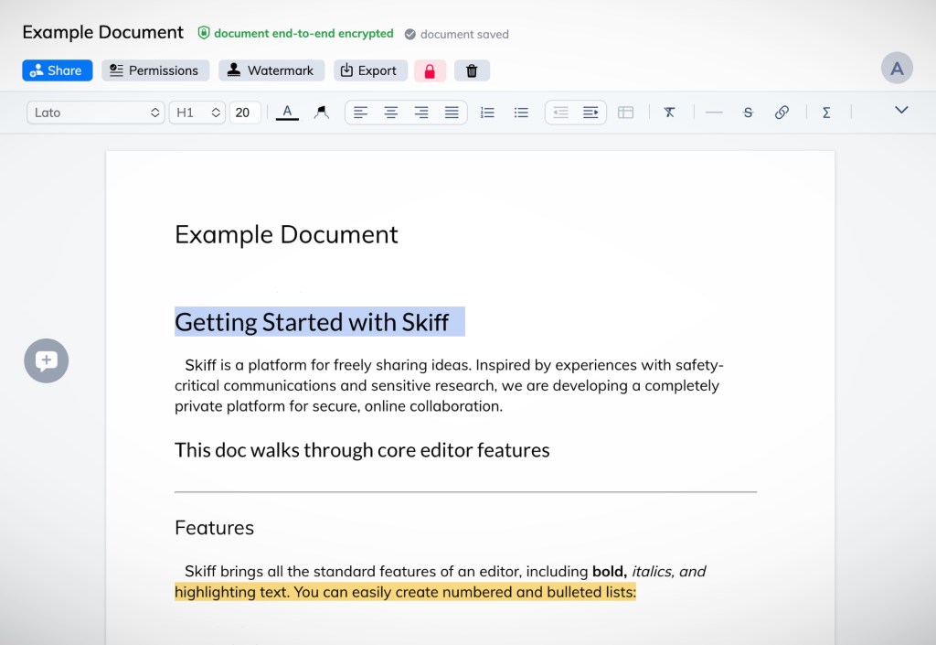Click the trash delete document icon
This screenshot has width=936, height=645.
[x=472, y=70]
